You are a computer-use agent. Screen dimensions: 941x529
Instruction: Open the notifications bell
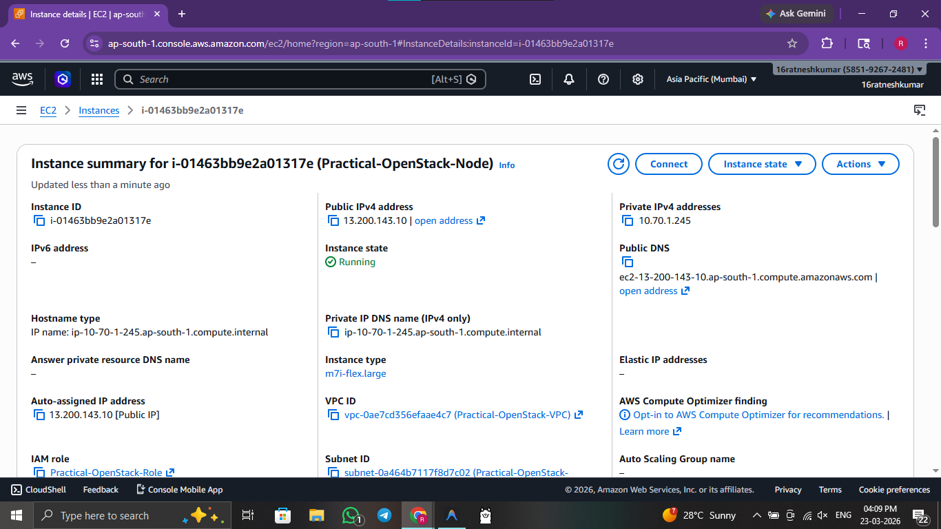point(569,79)
